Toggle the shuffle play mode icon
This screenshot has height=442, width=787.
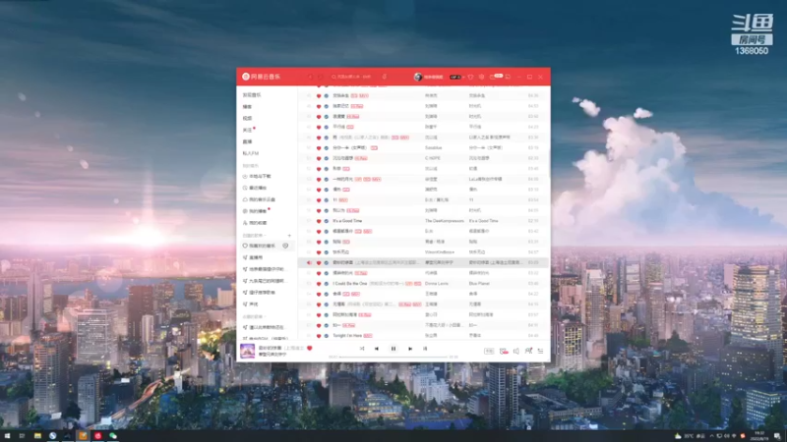(x=362, y=349)
